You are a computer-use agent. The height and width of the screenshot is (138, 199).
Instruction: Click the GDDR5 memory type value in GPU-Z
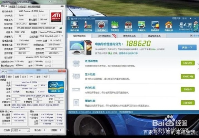tap(22, 49)
